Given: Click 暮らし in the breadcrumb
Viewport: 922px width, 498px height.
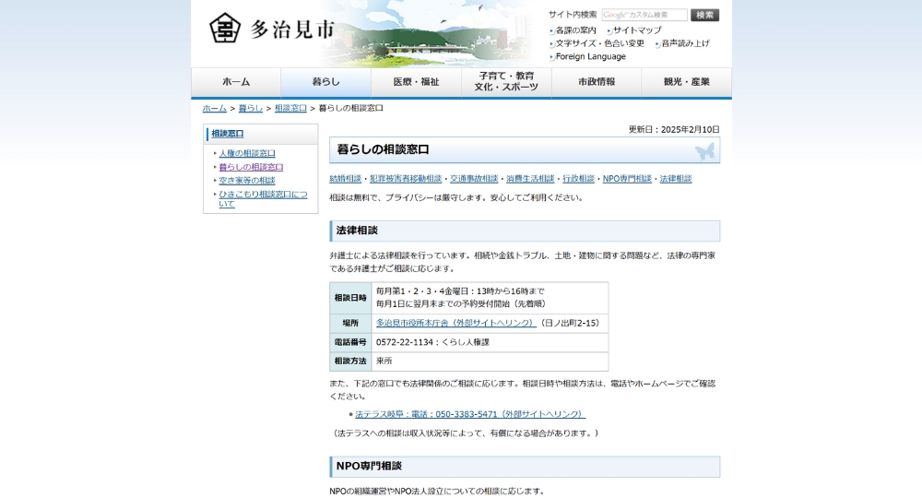Looking at the screenshot, I should tap(251, 108).
